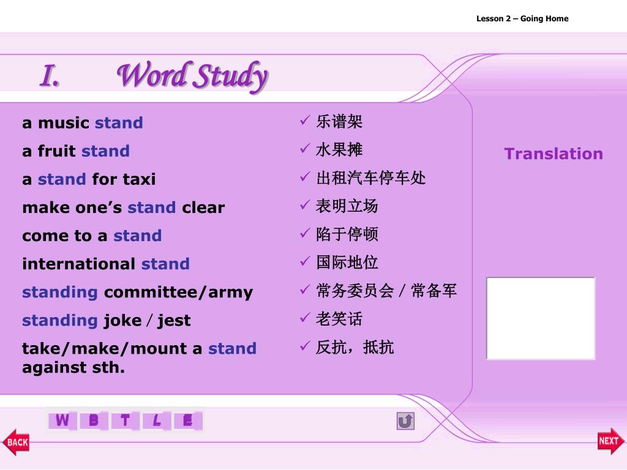Screen dimensions: 627x470
Task: Click the checkmark beside 表明立场
Action: (305, 204)
